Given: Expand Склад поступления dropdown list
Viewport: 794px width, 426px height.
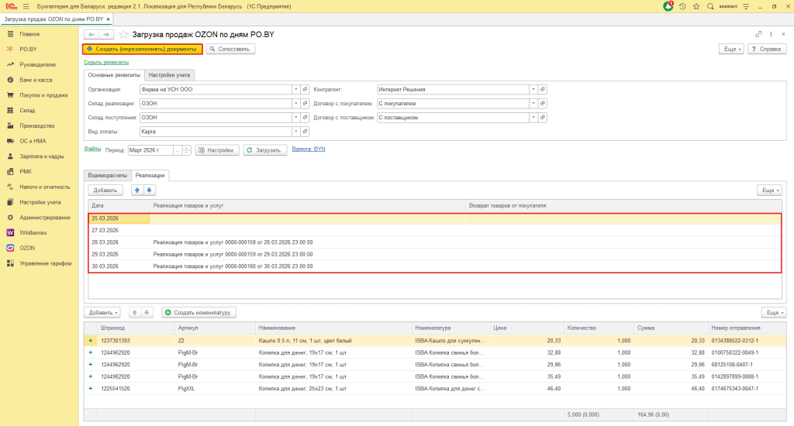Looking at the screenshot, I should click(295, 118).
